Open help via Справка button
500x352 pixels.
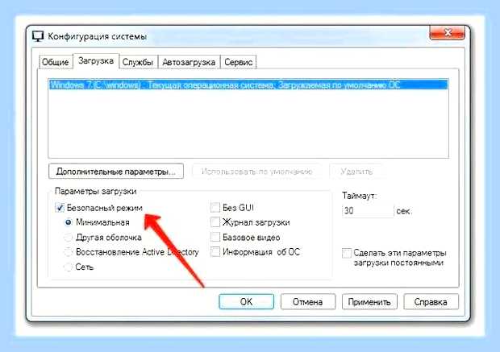click(x=431, y=302)
